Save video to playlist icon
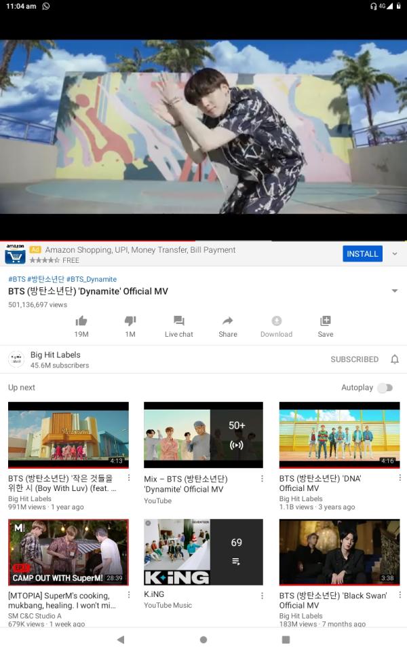 326,321
